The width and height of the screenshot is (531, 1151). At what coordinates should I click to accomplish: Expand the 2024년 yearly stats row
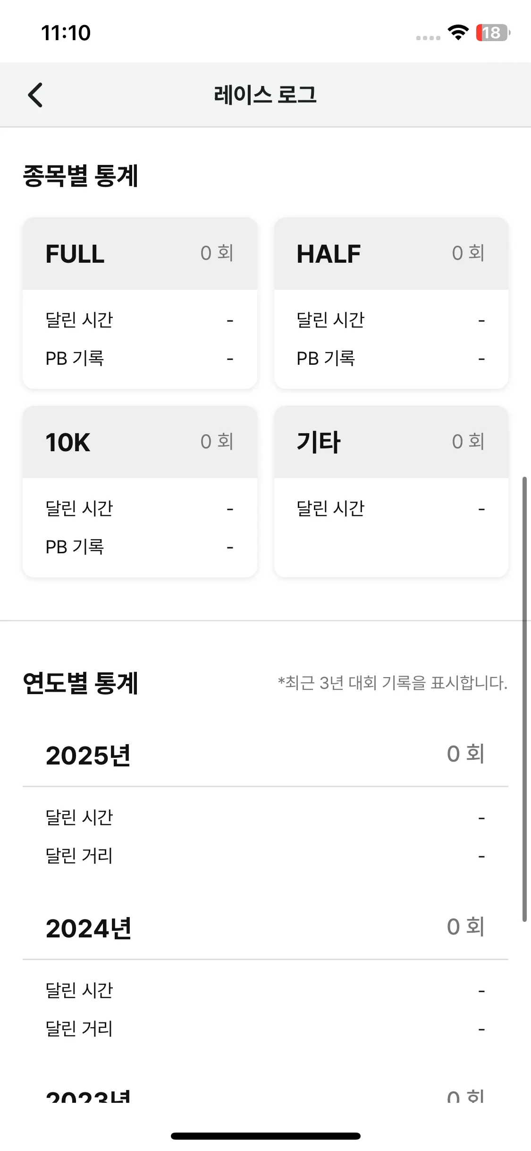pyautogui.click(x=265, y=928)
